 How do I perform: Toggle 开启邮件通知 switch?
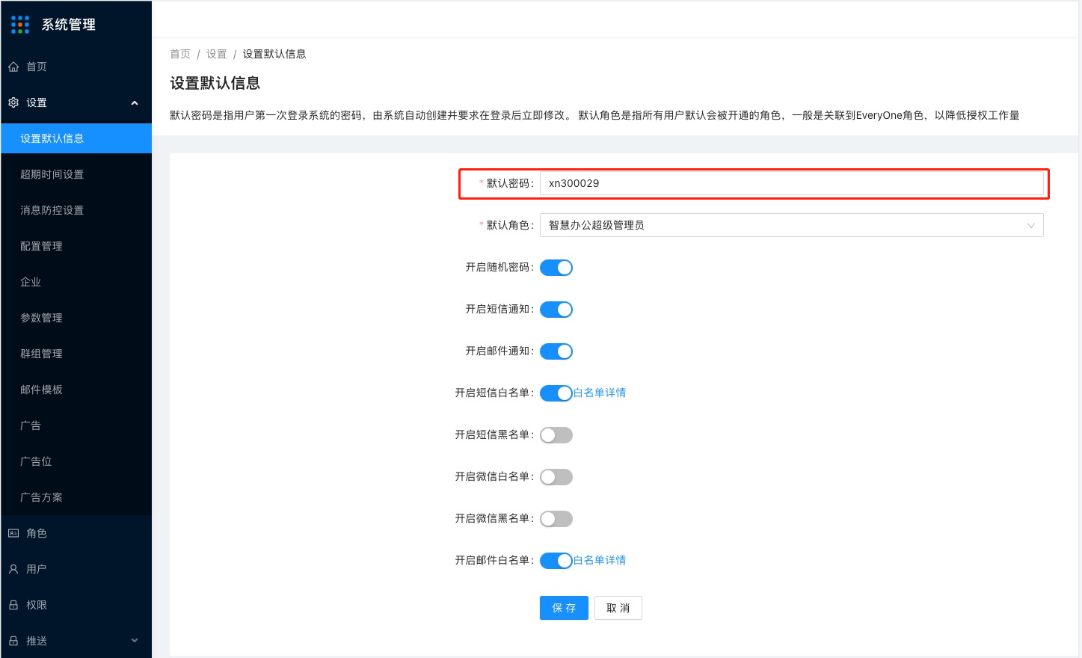pyautogui.click(x=556, y=351)
